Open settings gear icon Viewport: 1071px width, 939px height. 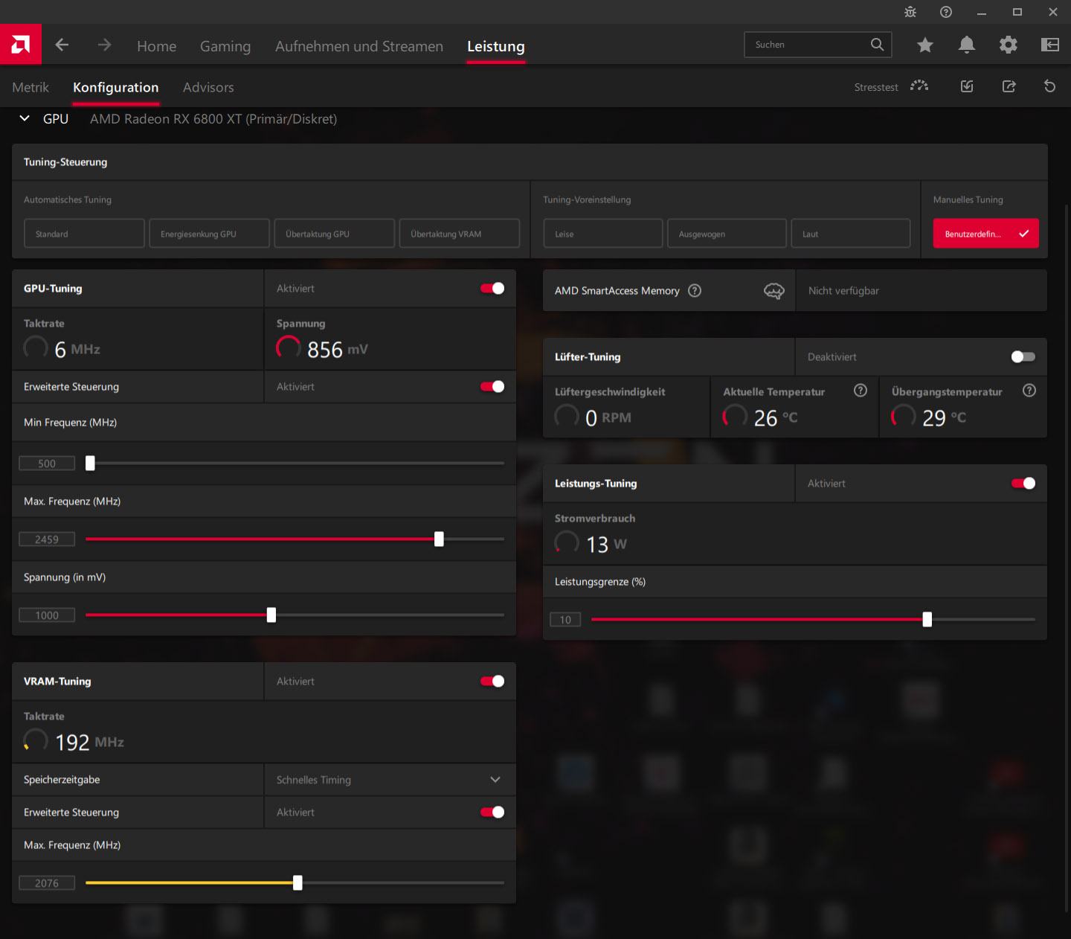pos(1009,45)
